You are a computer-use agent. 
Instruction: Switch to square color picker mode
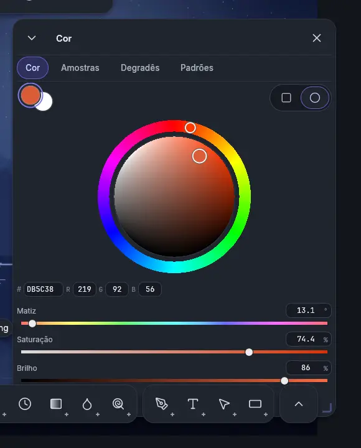(x=286, y=98)
